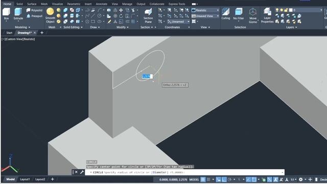Open the Parametric ribbon tab
The image size is (327, 184).
[x=74, y=4]
